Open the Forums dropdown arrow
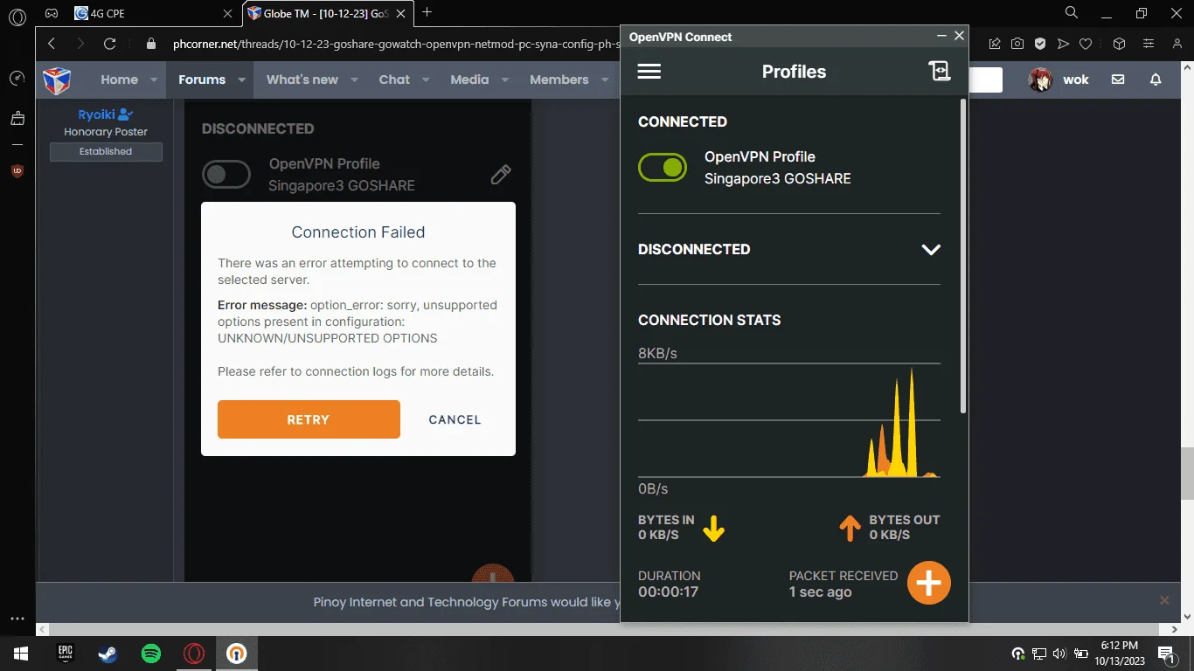 [242, 80]
